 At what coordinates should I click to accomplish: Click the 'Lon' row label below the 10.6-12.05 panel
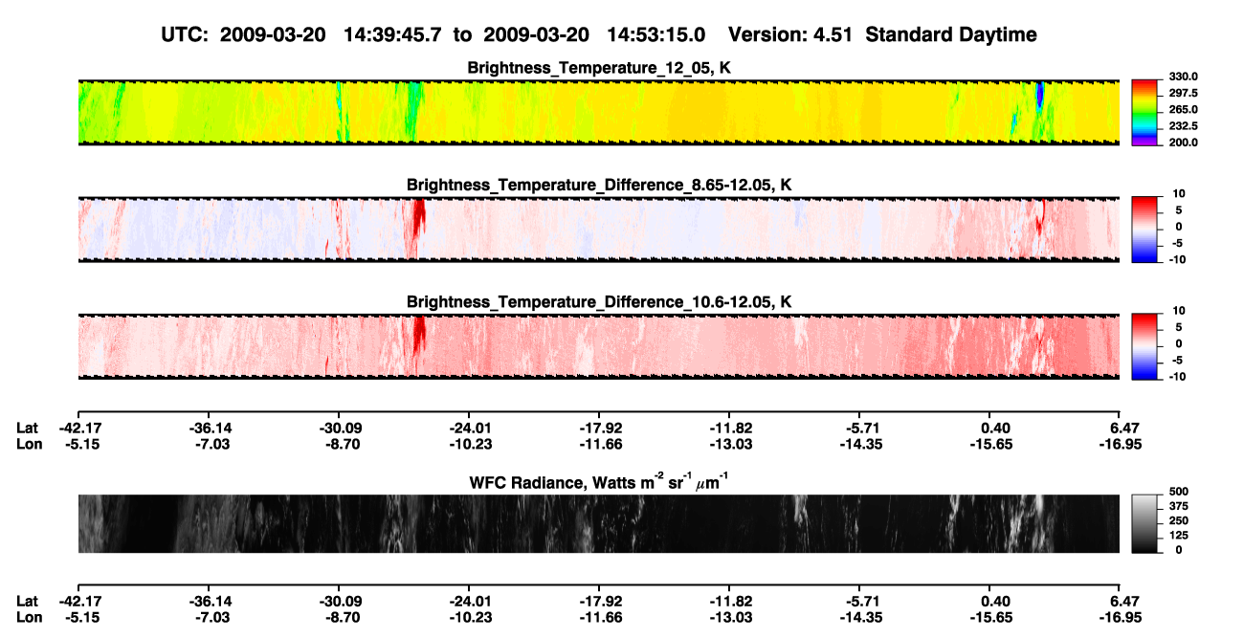pos(28,444)
